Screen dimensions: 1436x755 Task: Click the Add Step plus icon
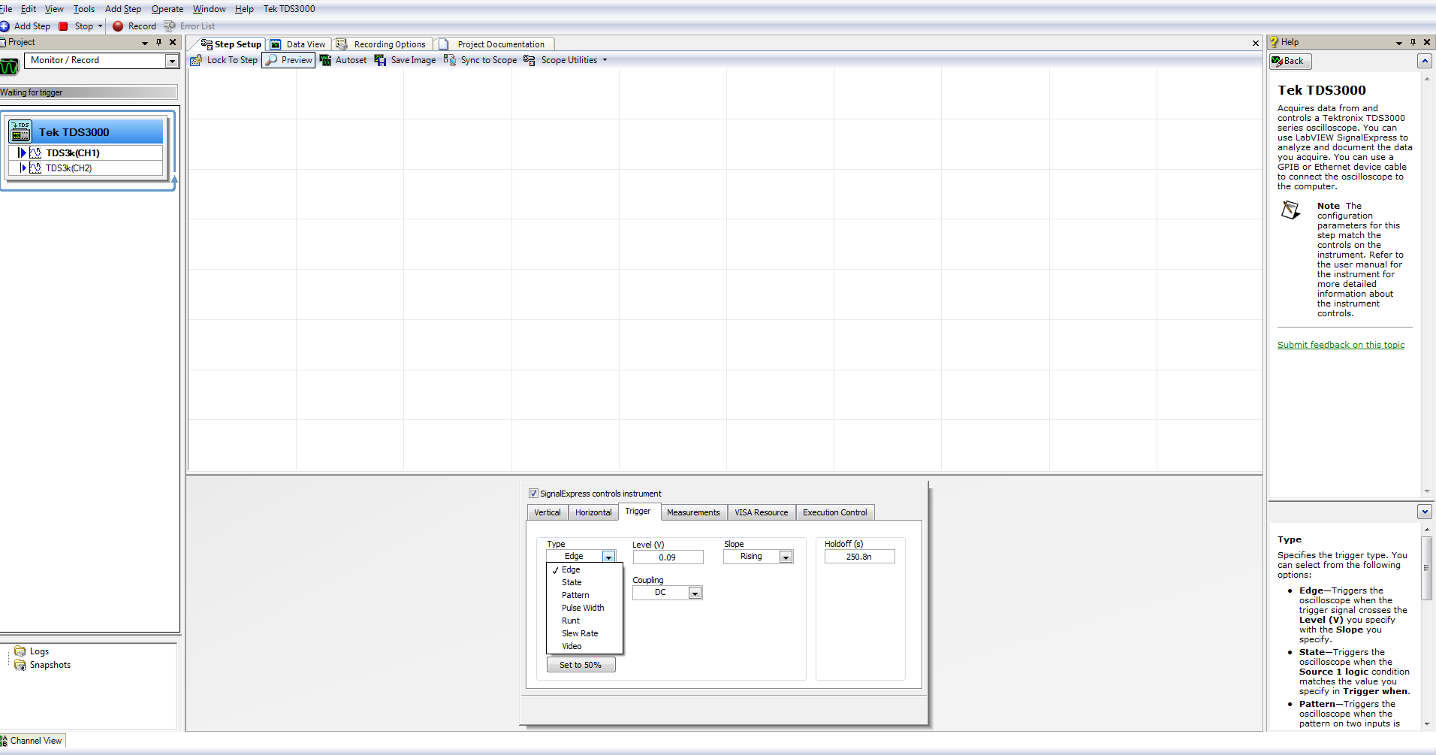(x=5, y=26)
